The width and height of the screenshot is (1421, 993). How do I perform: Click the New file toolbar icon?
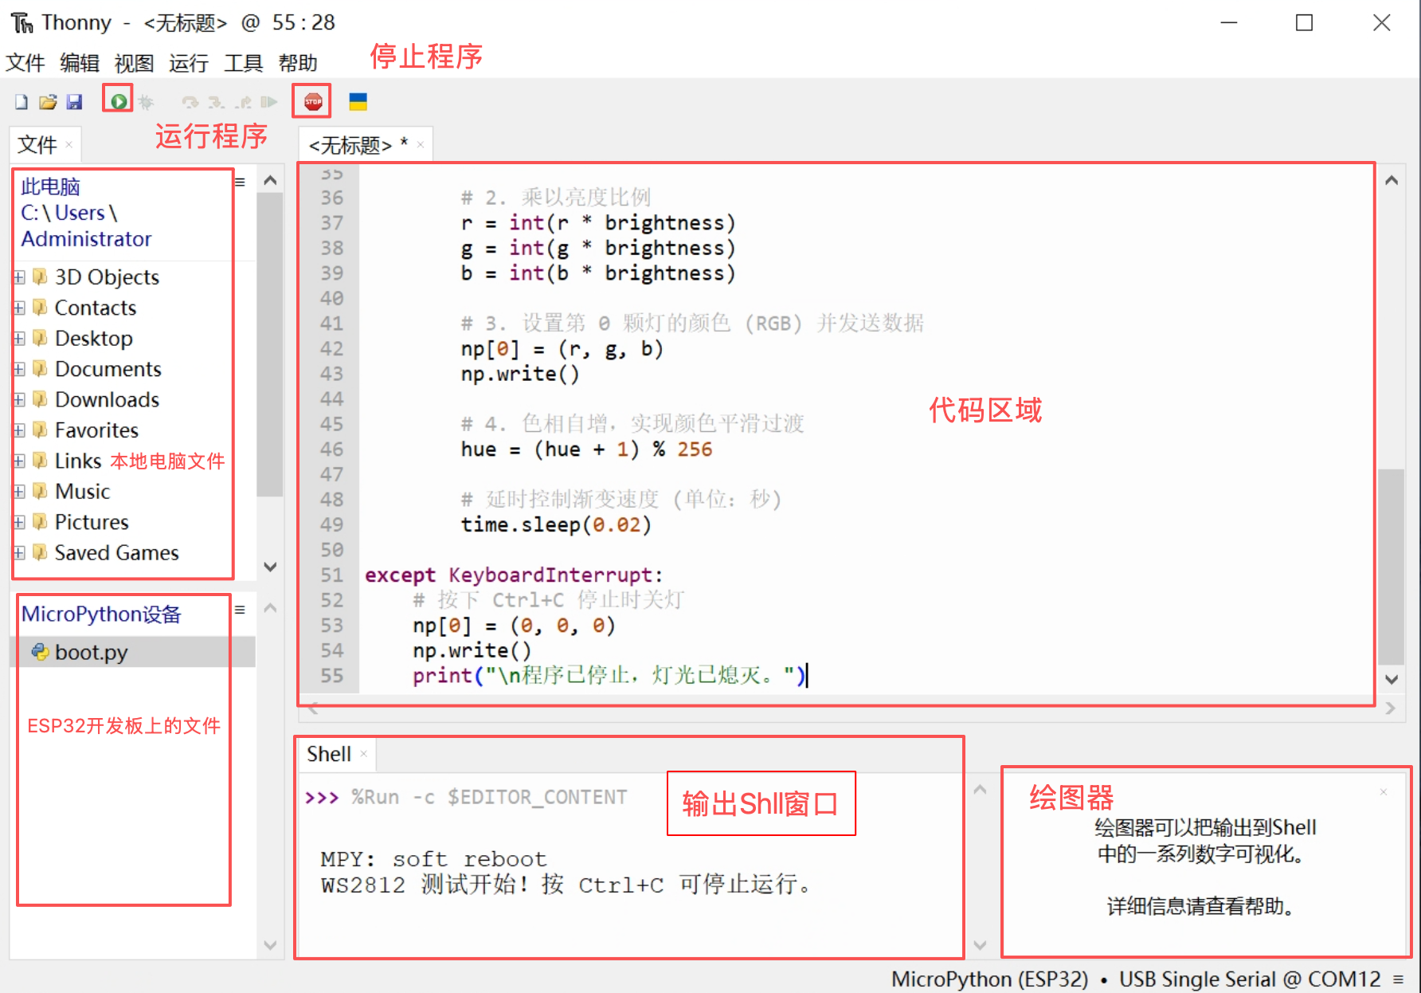pyautogui.click(x=22, y=102)
